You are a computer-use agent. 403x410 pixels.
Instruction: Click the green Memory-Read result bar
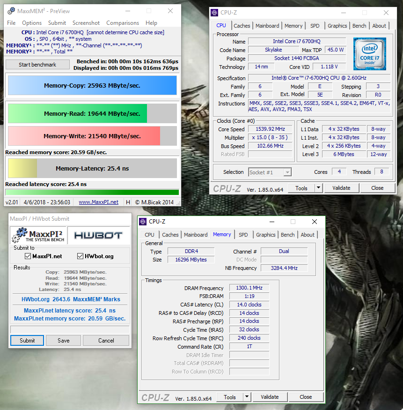(92, 113)
